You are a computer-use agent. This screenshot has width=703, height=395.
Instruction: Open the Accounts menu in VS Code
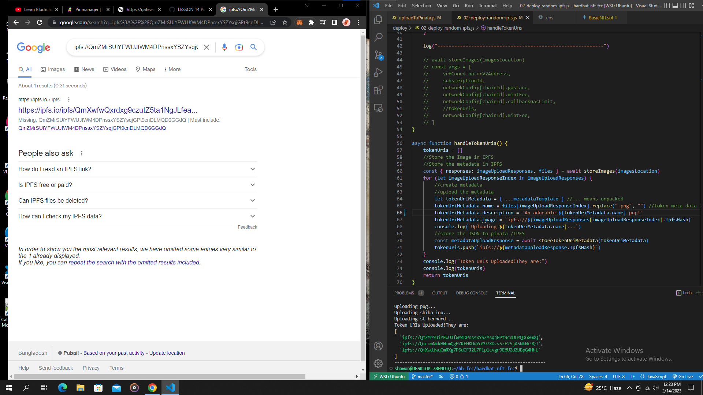point(378,346)
